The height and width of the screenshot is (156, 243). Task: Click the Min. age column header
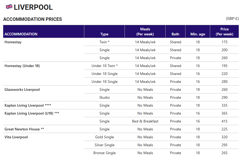(198, 34)
